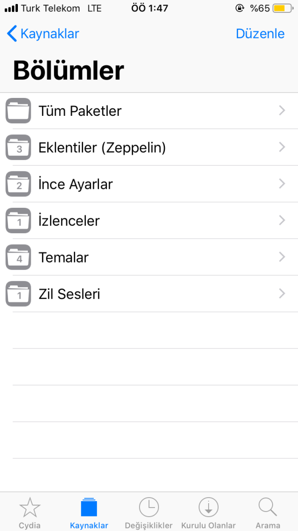This screenshot has width=298, height=531.
Task: Tap the Zil Sesleri folder icon
Action: (18, 294)
